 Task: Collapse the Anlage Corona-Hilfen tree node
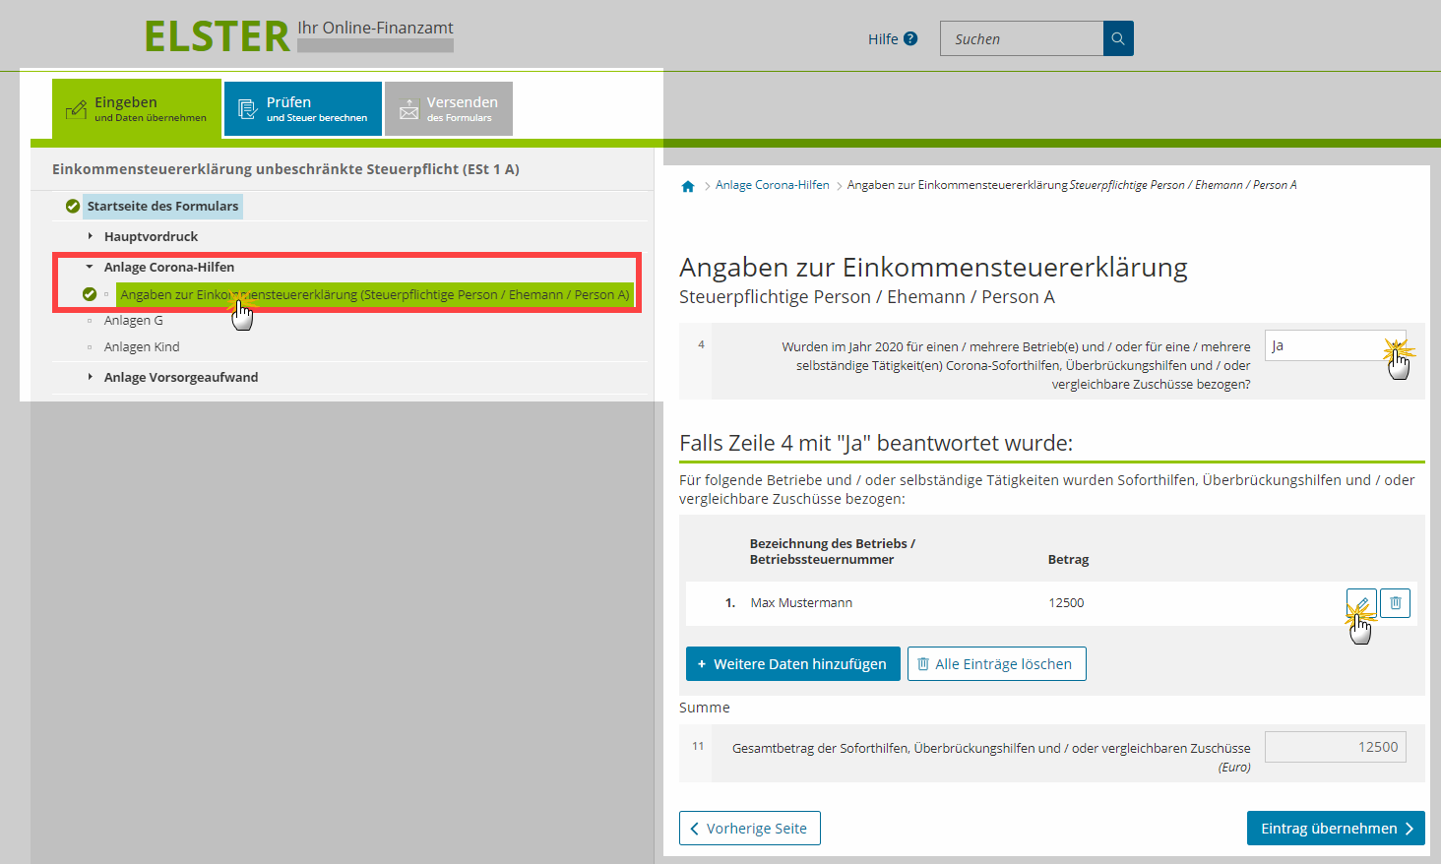pyautogui.click(x=90, y=267)
